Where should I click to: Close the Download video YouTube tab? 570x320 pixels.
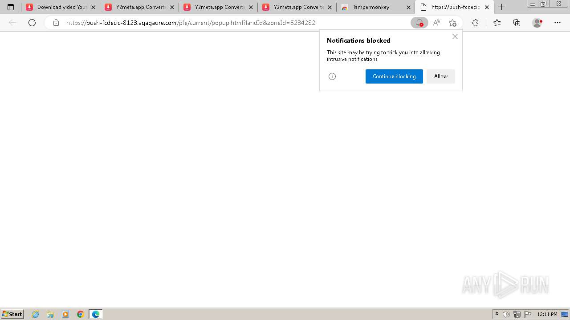(x=93, y=7)
